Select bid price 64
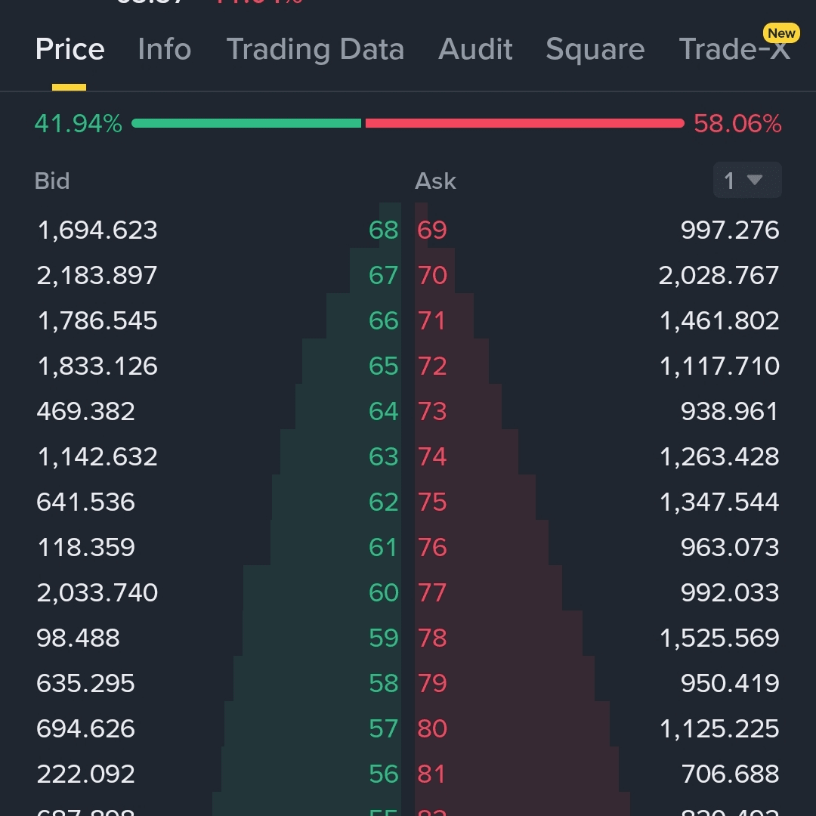 (x=384, y=411)
